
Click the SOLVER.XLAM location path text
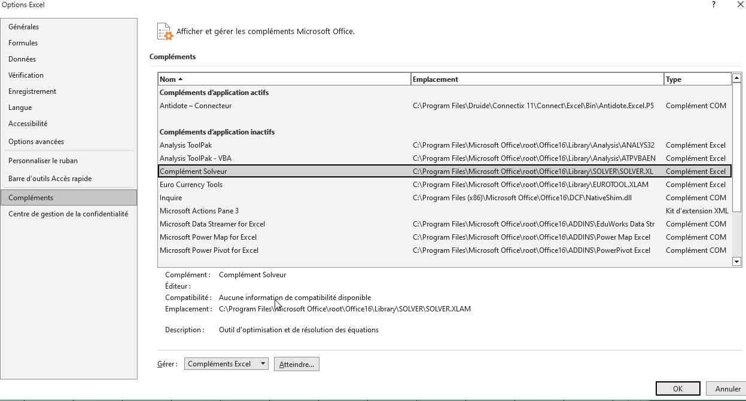[x=345, y=309]
